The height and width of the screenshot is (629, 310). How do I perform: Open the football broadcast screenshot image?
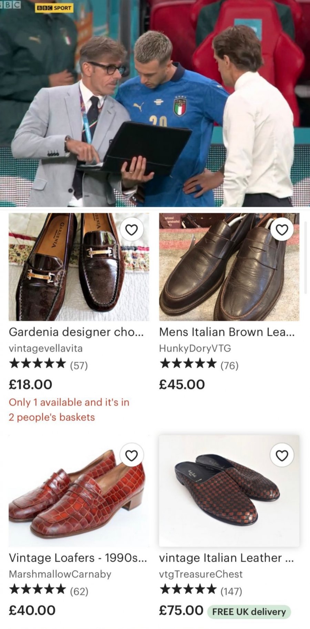pos(155,104)
